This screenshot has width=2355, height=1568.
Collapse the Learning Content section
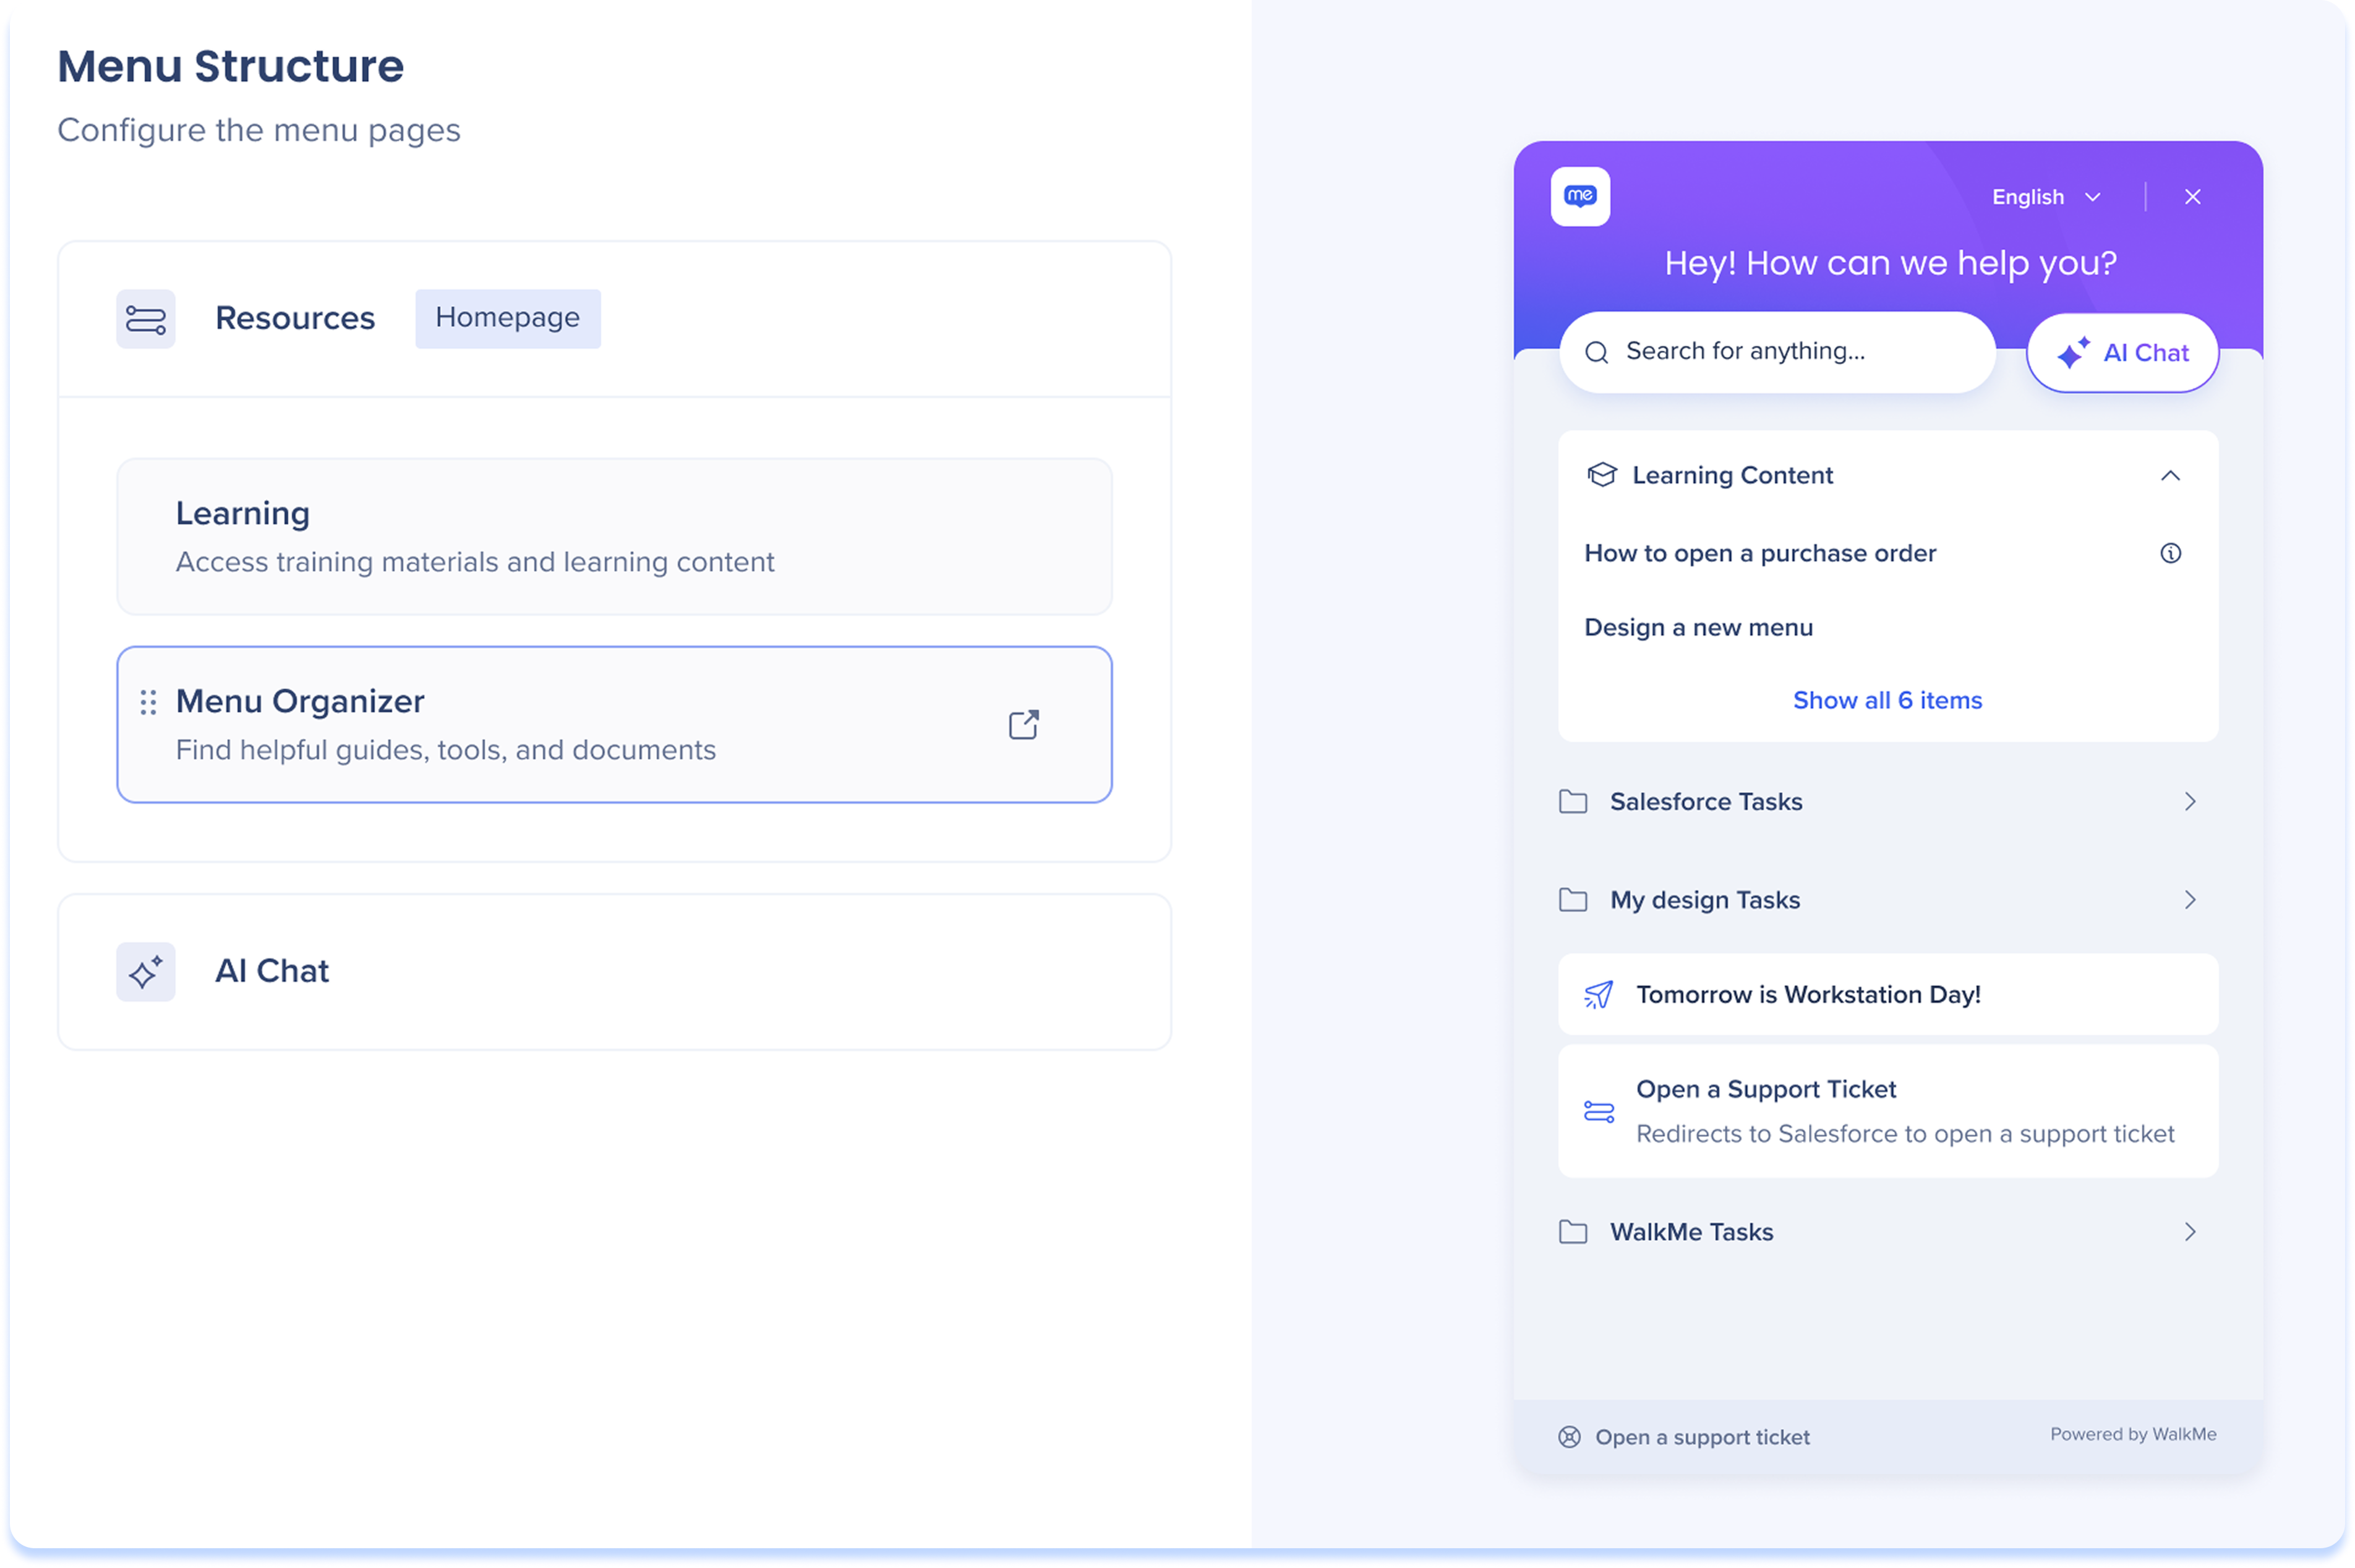coord(2170,476)
